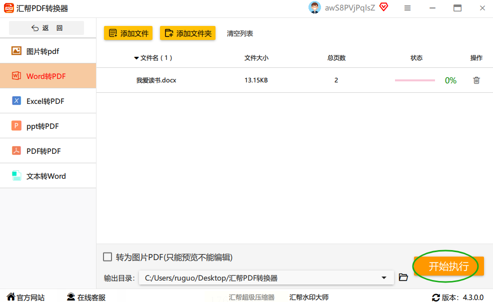Click the blue Excel X icon
This screenshot has height=302, width=493.
pyautogui.click(x=16, y=101)
